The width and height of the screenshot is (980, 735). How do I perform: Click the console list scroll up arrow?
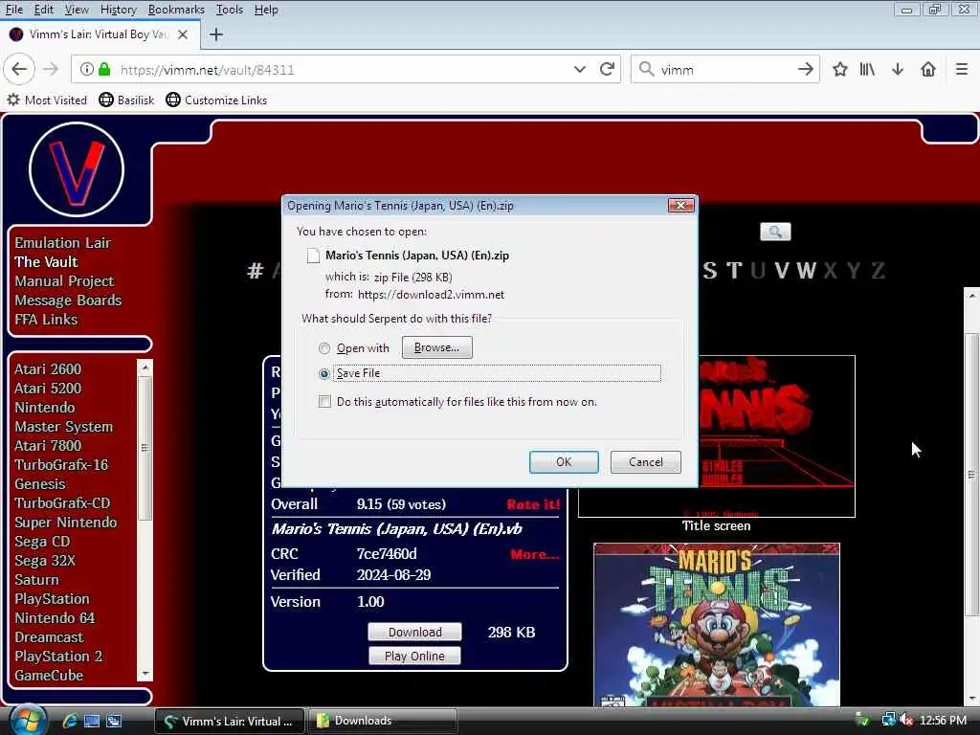145,367
